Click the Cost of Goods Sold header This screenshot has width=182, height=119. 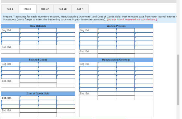(x=38, y=93)
